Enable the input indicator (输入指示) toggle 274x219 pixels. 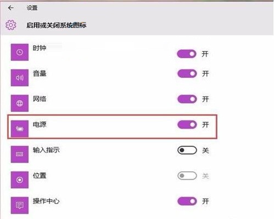pyautogui.click(x=187, y=150)
